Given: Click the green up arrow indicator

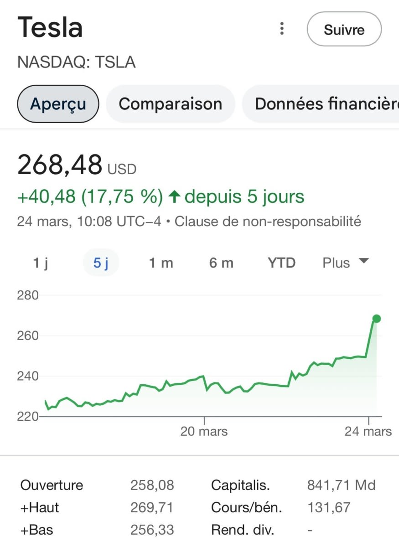Looking at the screenshot, I should point(173,197).
